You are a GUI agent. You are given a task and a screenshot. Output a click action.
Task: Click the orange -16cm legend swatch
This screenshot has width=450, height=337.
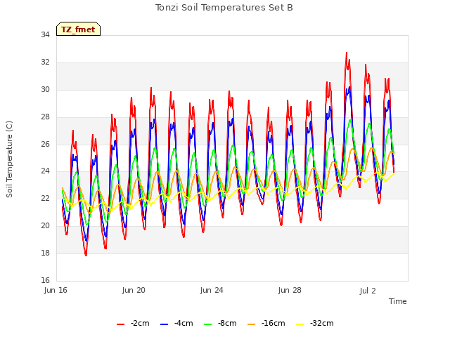252,324
